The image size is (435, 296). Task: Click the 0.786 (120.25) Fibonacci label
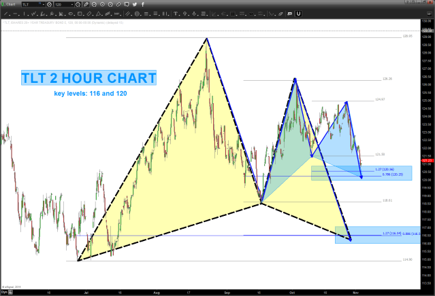pyautogui.click(x=393, y=174)
